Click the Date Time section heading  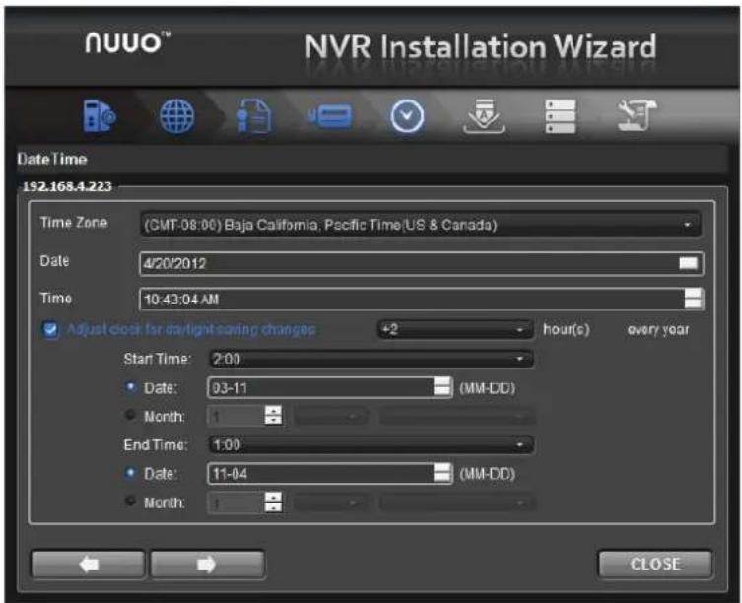tap(52, 159)
